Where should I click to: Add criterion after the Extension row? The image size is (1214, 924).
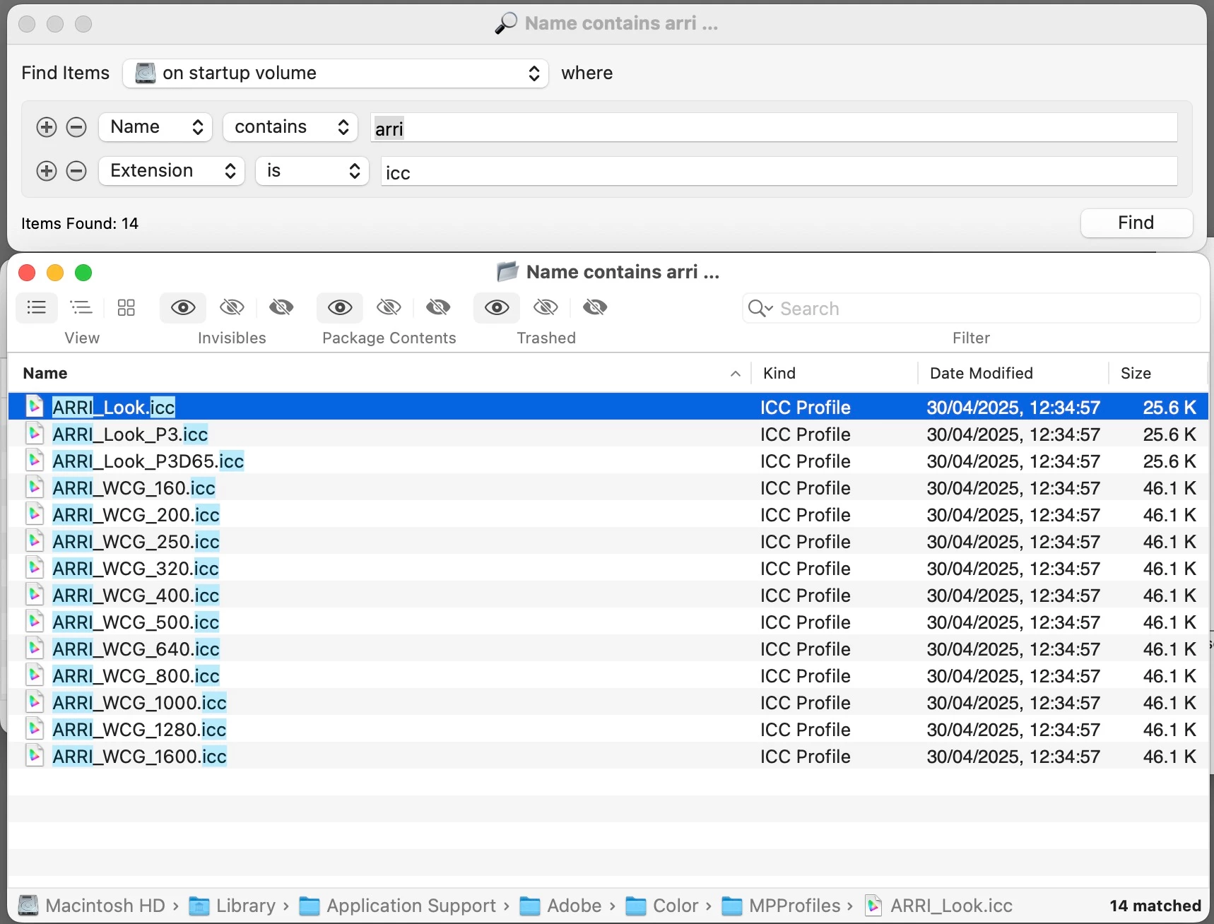(47, 171)
